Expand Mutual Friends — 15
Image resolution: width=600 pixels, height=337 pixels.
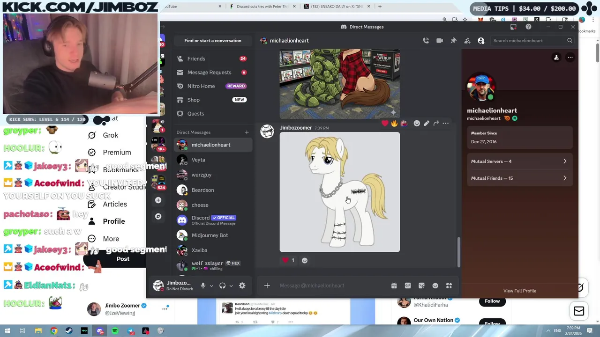click(519, 178)
